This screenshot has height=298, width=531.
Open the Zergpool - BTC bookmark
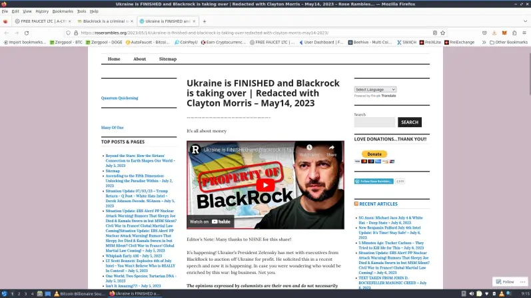[x=66, y=43]
